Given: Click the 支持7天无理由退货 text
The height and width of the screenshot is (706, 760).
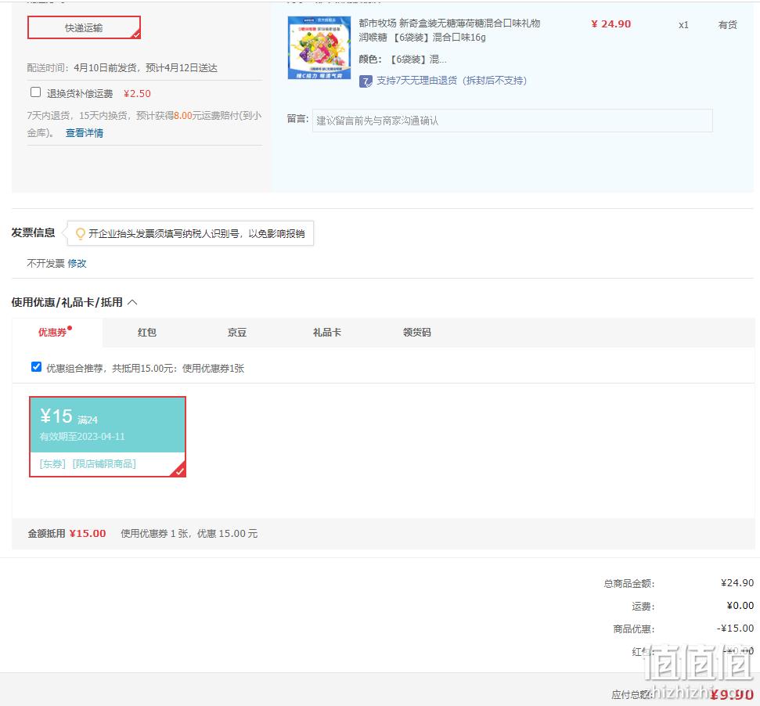Looking at the screenshot, I should [x=452, y=81].
